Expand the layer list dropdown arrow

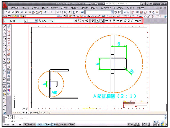(58, 16)
